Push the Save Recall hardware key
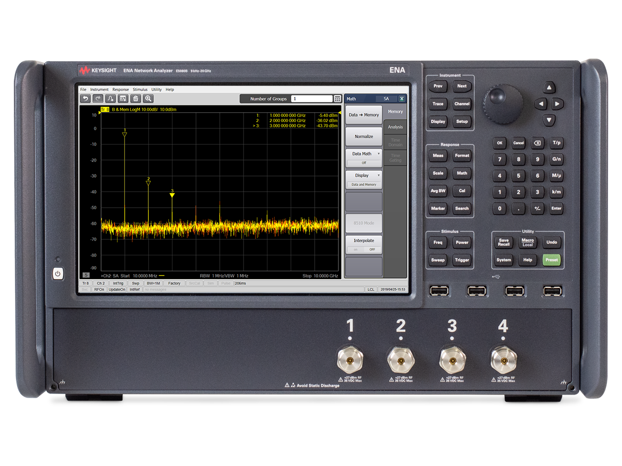The height and width of the screenshot is (466, 622). pyautogui.click(x=504, y=242)
